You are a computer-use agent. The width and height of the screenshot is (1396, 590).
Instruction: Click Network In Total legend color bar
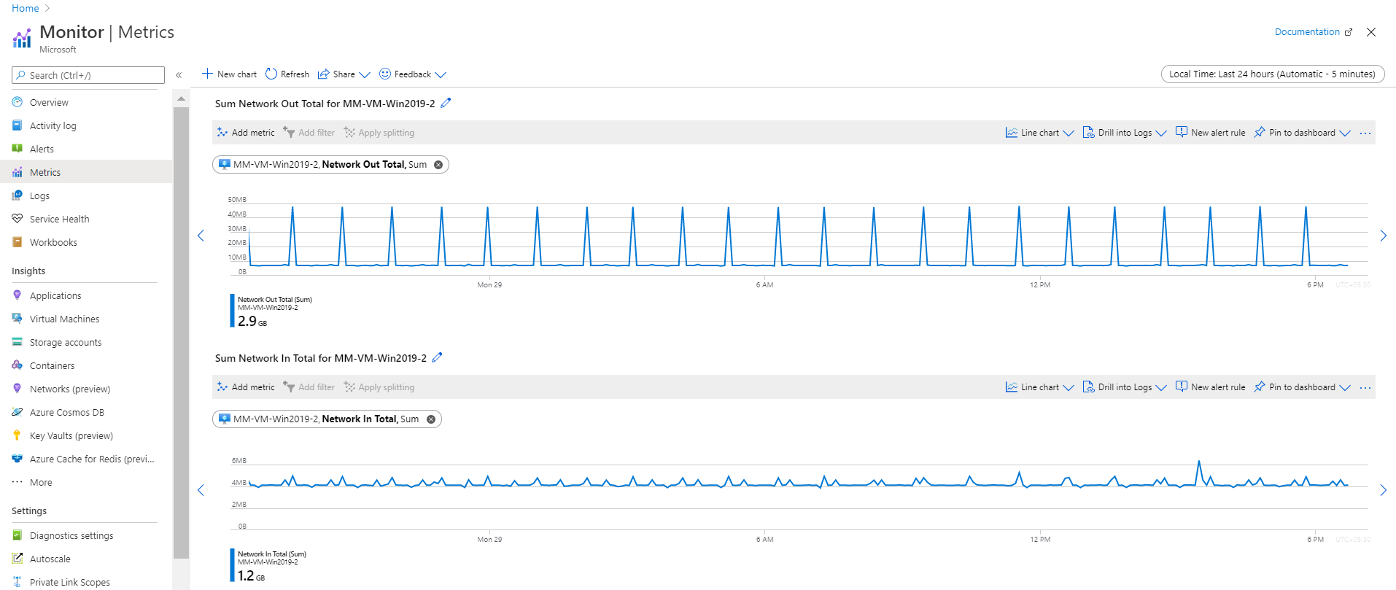(x=232, y=565)
